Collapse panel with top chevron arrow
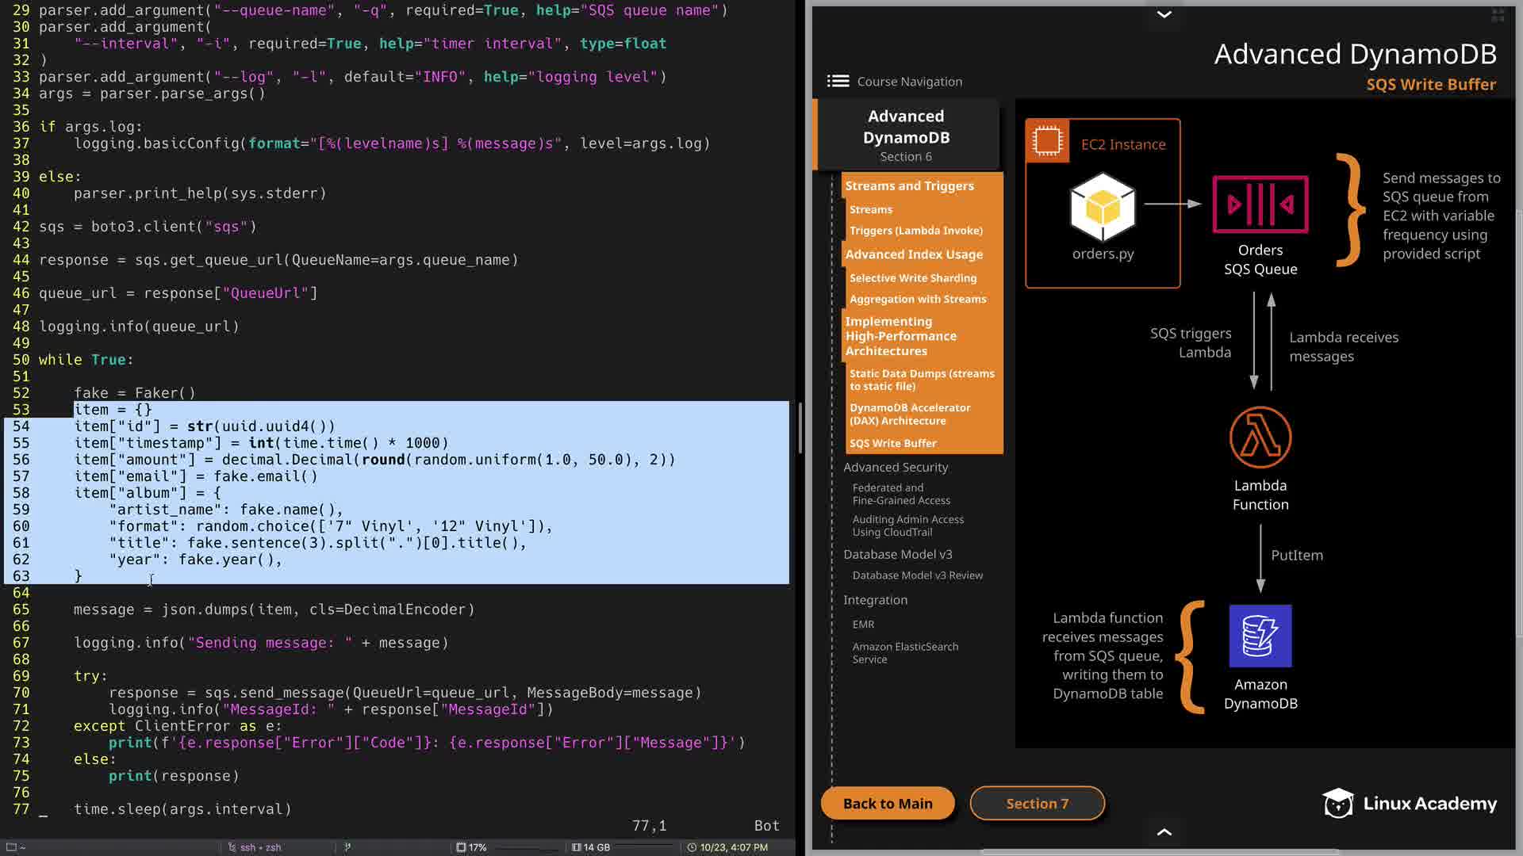The image size is (1523, 856). coord(1164,14)
